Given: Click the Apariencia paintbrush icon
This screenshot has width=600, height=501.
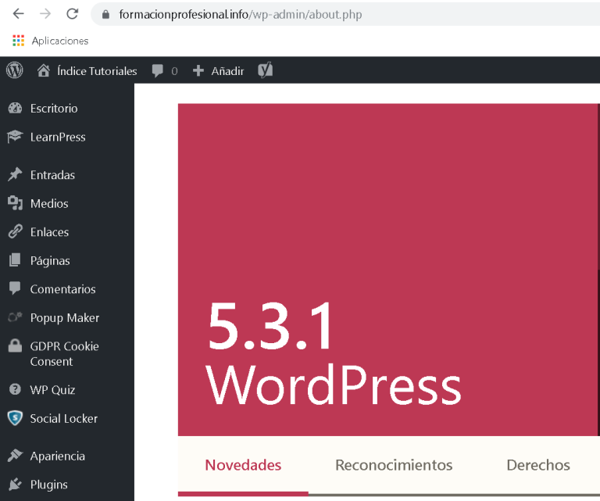Looking at the screenshot, I should [15, 456].
